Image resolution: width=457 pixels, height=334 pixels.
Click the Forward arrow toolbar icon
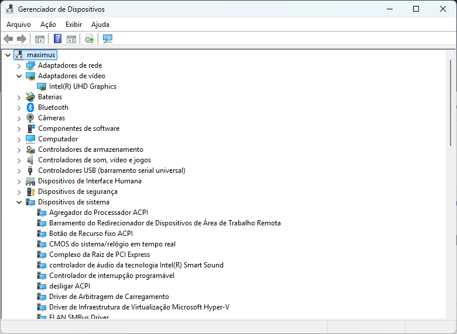click(x=22, y=39)
